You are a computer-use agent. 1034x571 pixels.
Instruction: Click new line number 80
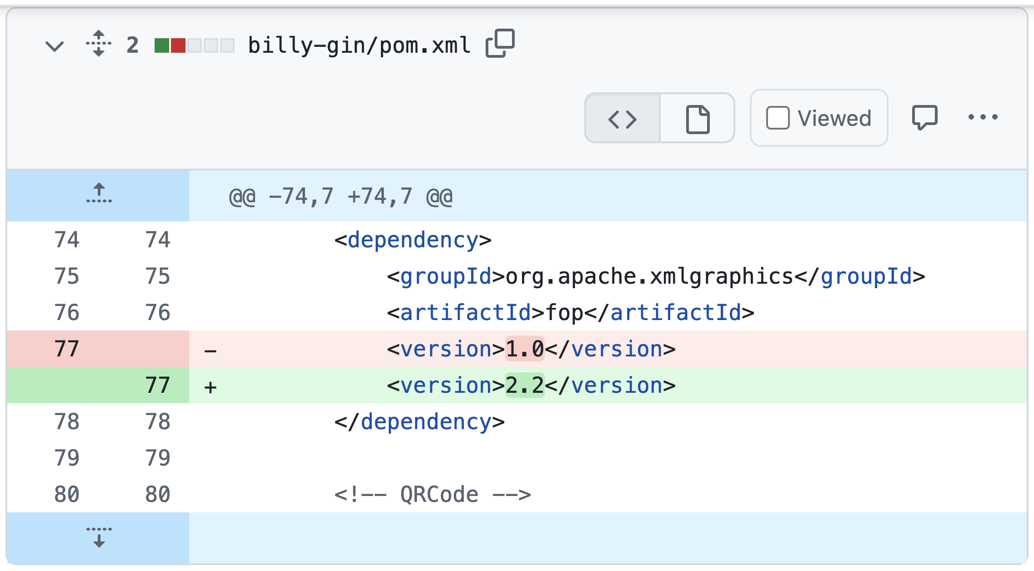point(157,494)
